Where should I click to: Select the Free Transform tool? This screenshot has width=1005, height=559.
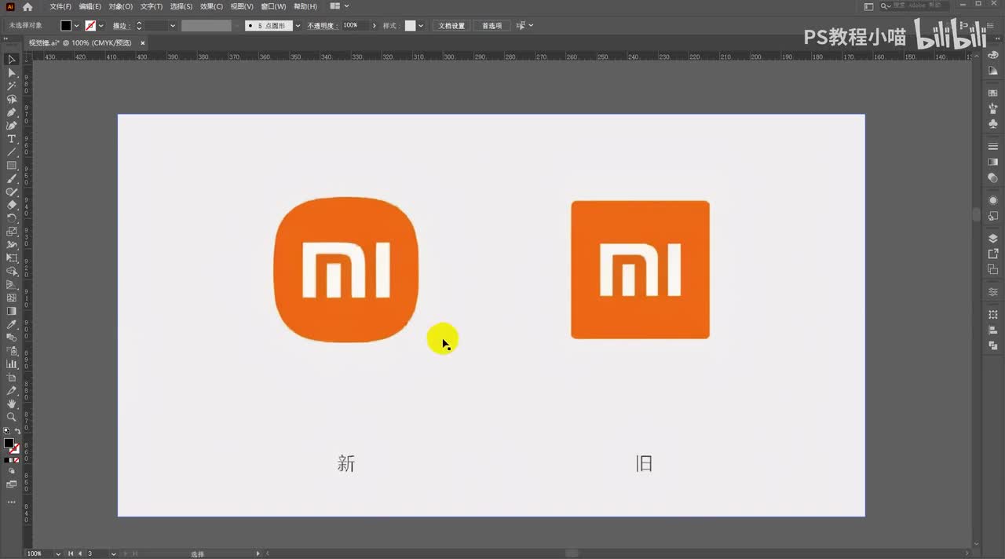coord(12,258)
